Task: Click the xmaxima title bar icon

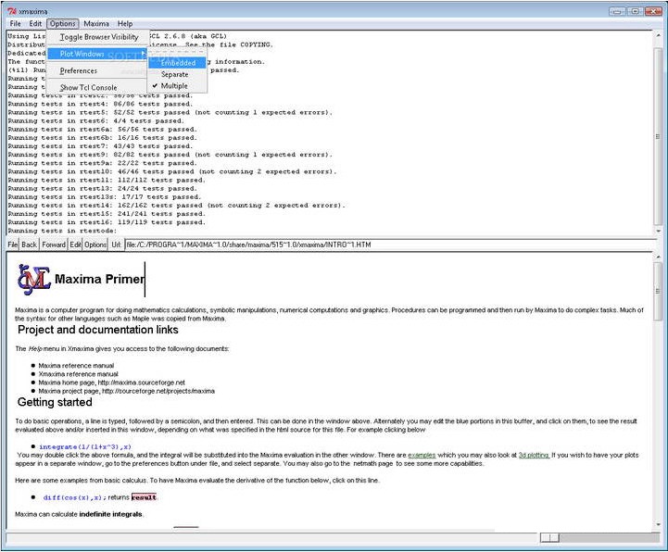Action: coord(12,11)
